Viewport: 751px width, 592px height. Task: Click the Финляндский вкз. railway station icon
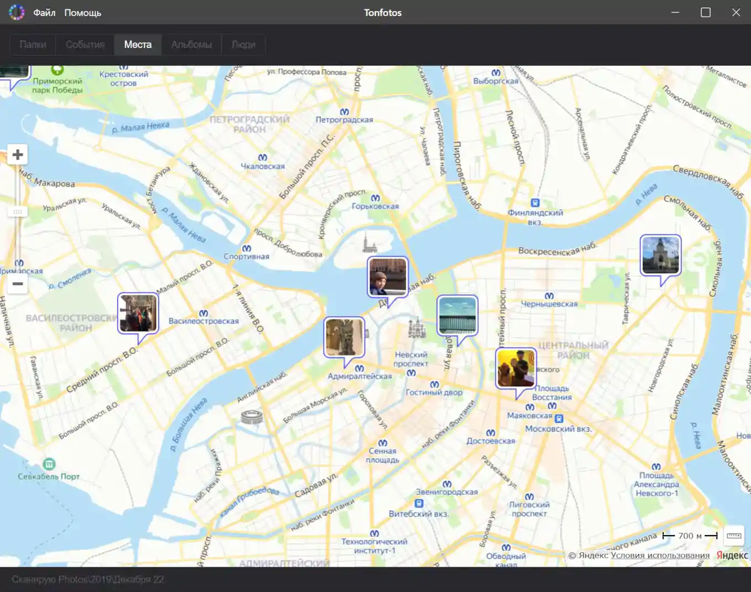pyautogui.click(x=535, y=202)
